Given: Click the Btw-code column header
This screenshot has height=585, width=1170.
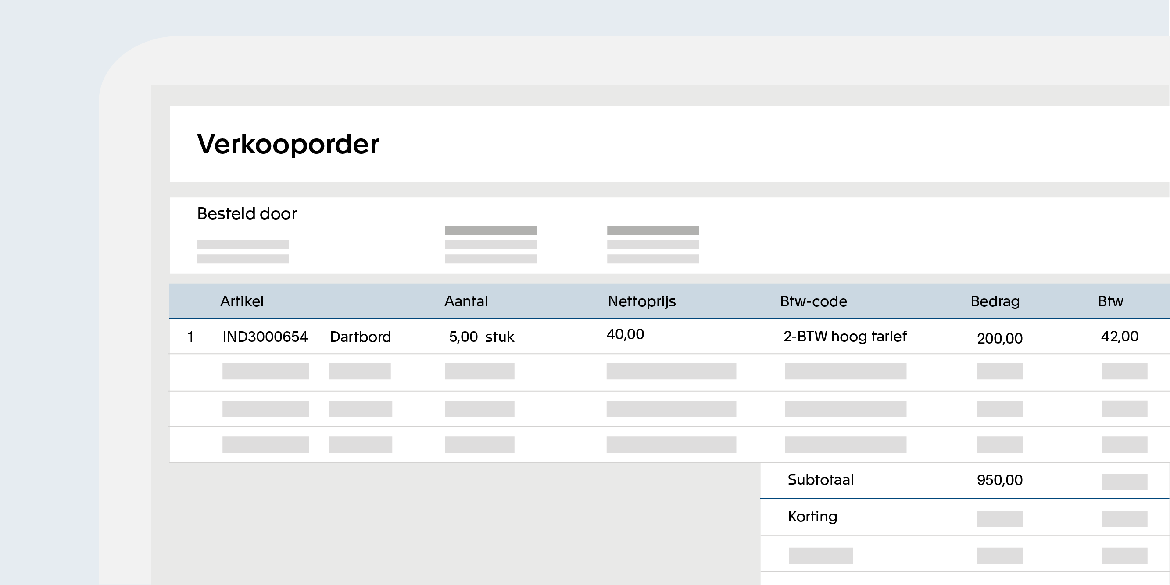Looking at the screenshot, I should [813, 301].
